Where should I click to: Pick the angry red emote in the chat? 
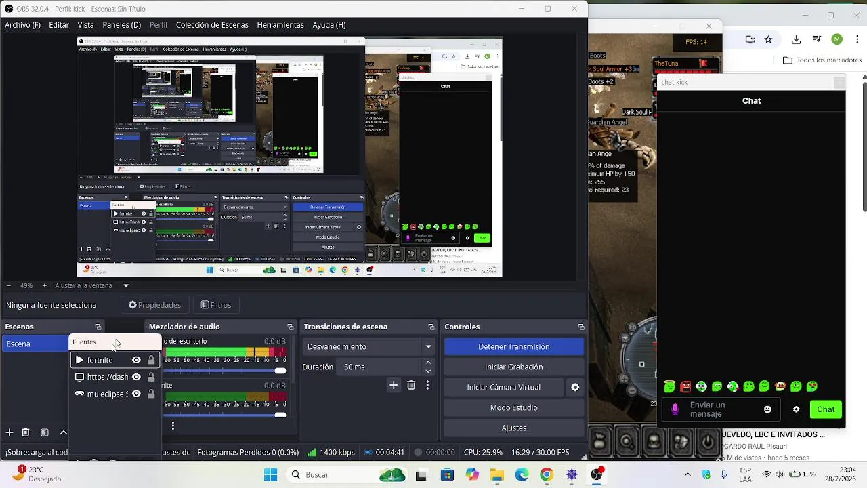[685, 386]
